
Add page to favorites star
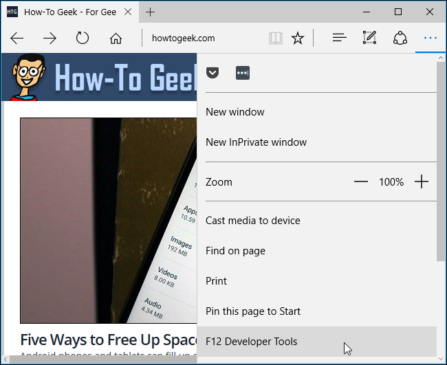(x=298, y=38)
